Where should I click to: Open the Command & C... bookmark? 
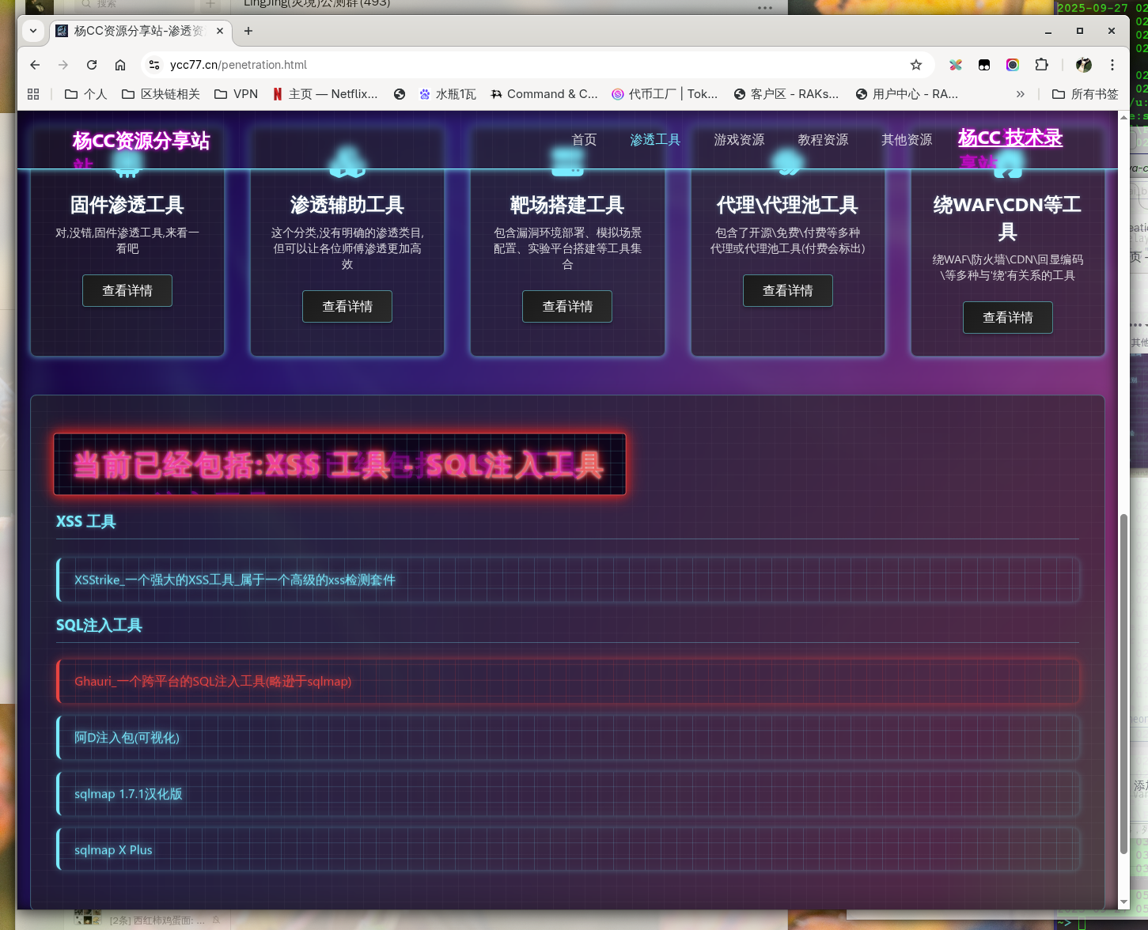coord(544,94)
